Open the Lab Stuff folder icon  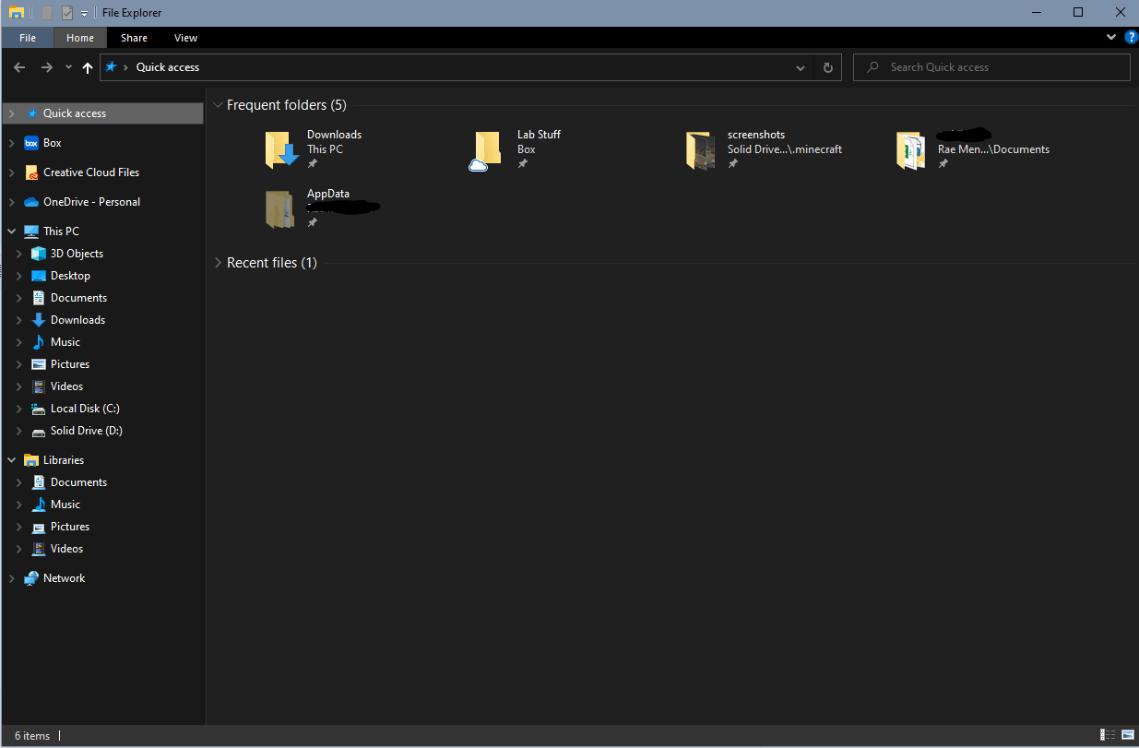pyautogui.click(x=485, y=151)
